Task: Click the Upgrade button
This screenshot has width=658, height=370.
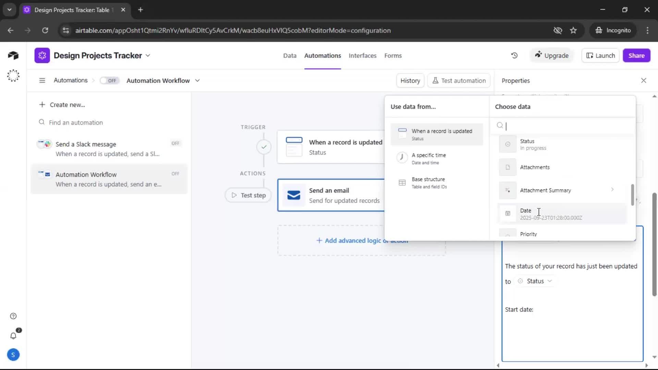Action: coord(551,56)
